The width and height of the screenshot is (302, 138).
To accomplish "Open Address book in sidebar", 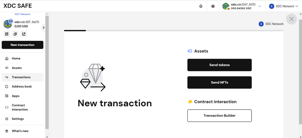I will pos(22,87).
